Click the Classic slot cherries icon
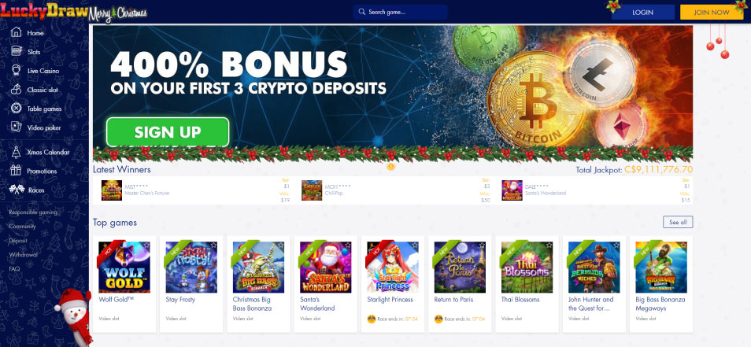751x347 pixels. pyautogui.click(x=17, y=90)
